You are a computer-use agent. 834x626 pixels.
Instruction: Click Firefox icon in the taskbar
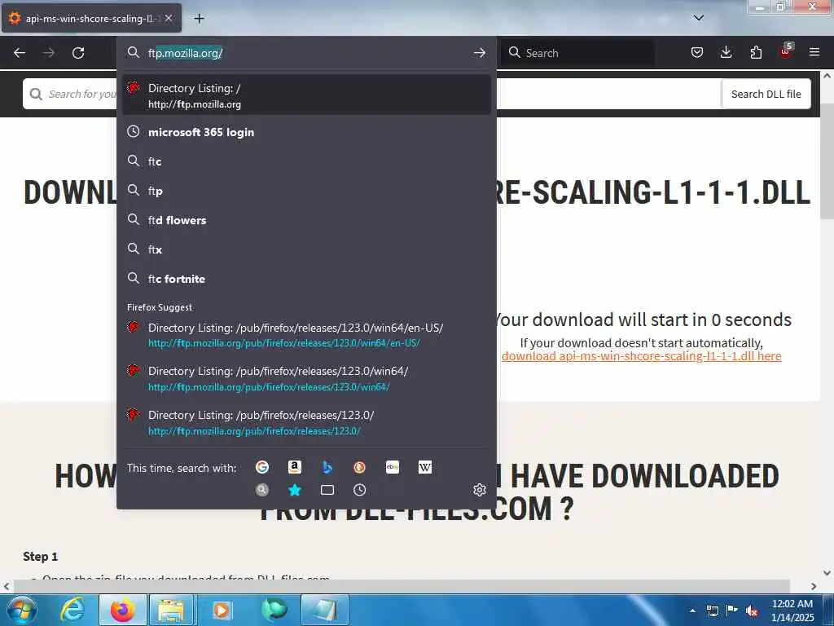[x=122, y=610]
